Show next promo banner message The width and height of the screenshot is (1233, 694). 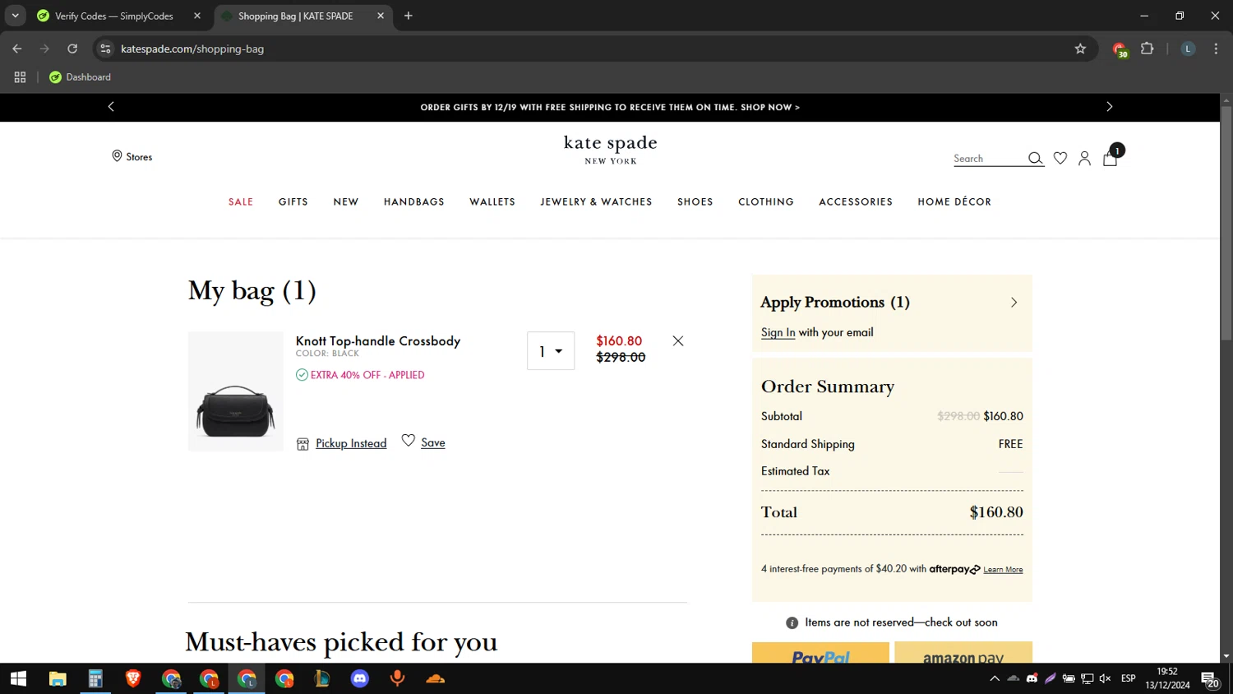(1109, 107)
